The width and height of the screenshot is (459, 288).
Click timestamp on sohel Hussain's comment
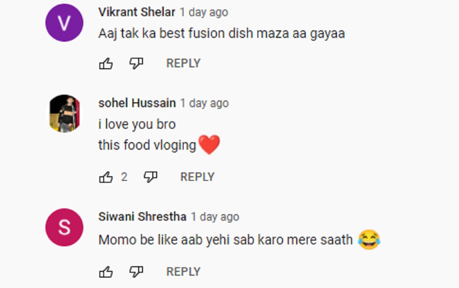coord(204,103)
